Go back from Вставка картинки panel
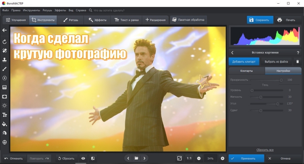The width and height of the screenshot is (304, 164). 232,53
